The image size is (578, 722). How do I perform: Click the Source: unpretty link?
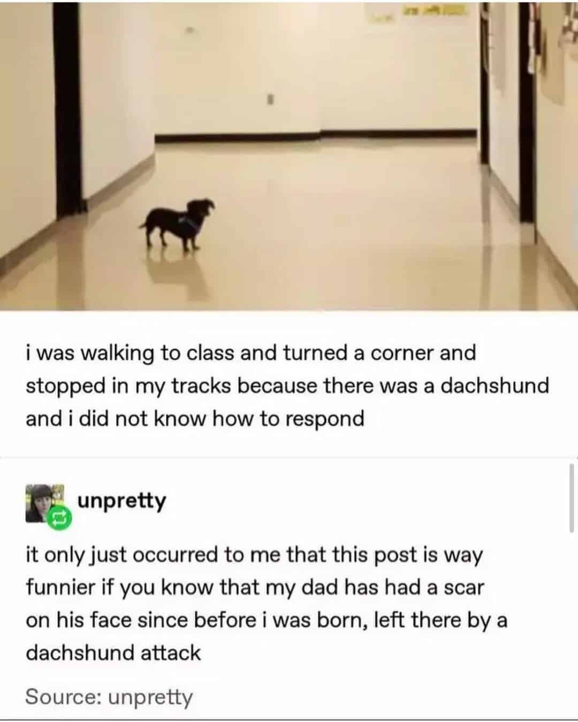(x=109, y=697)
